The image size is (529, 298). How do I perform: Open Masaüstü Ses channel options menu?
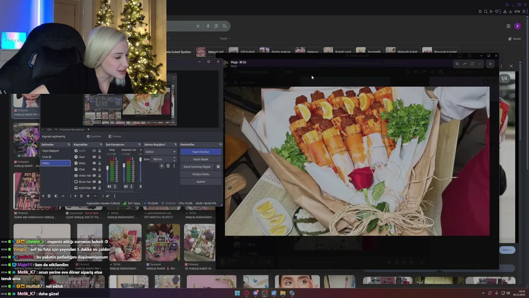coord(131,186)
